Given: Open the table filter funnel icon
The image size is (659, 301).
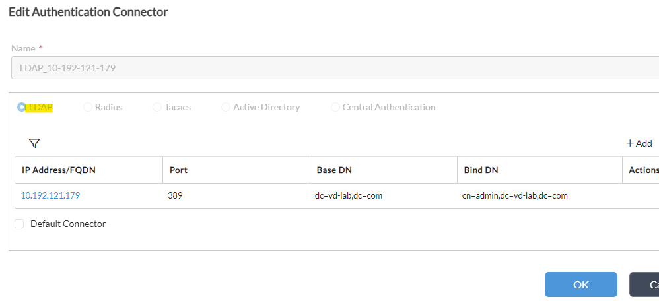Looking at the screenshot, I should (x=34, y=143).
